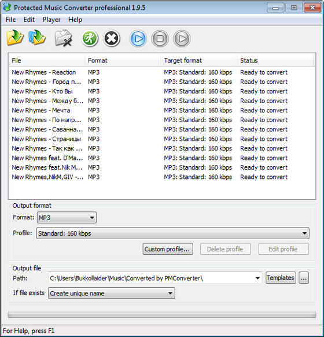This screenshot has width=324, height=337.
Task: Open the output Path history dropdown arrow
Action: [x=257, y=278]
